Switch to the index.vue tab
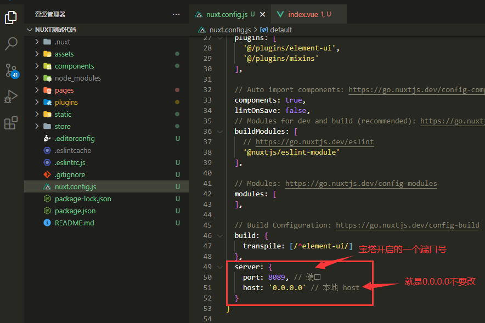 click(x=309, y=14)
